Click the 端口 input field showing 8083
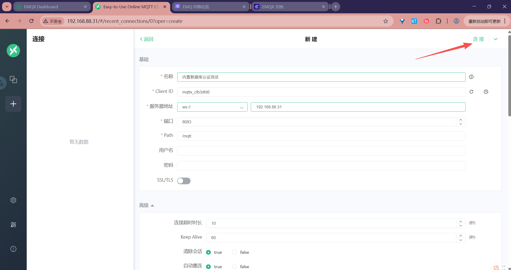Image resolution: width=511 pixels, height=270 pixels. (316, 122)
